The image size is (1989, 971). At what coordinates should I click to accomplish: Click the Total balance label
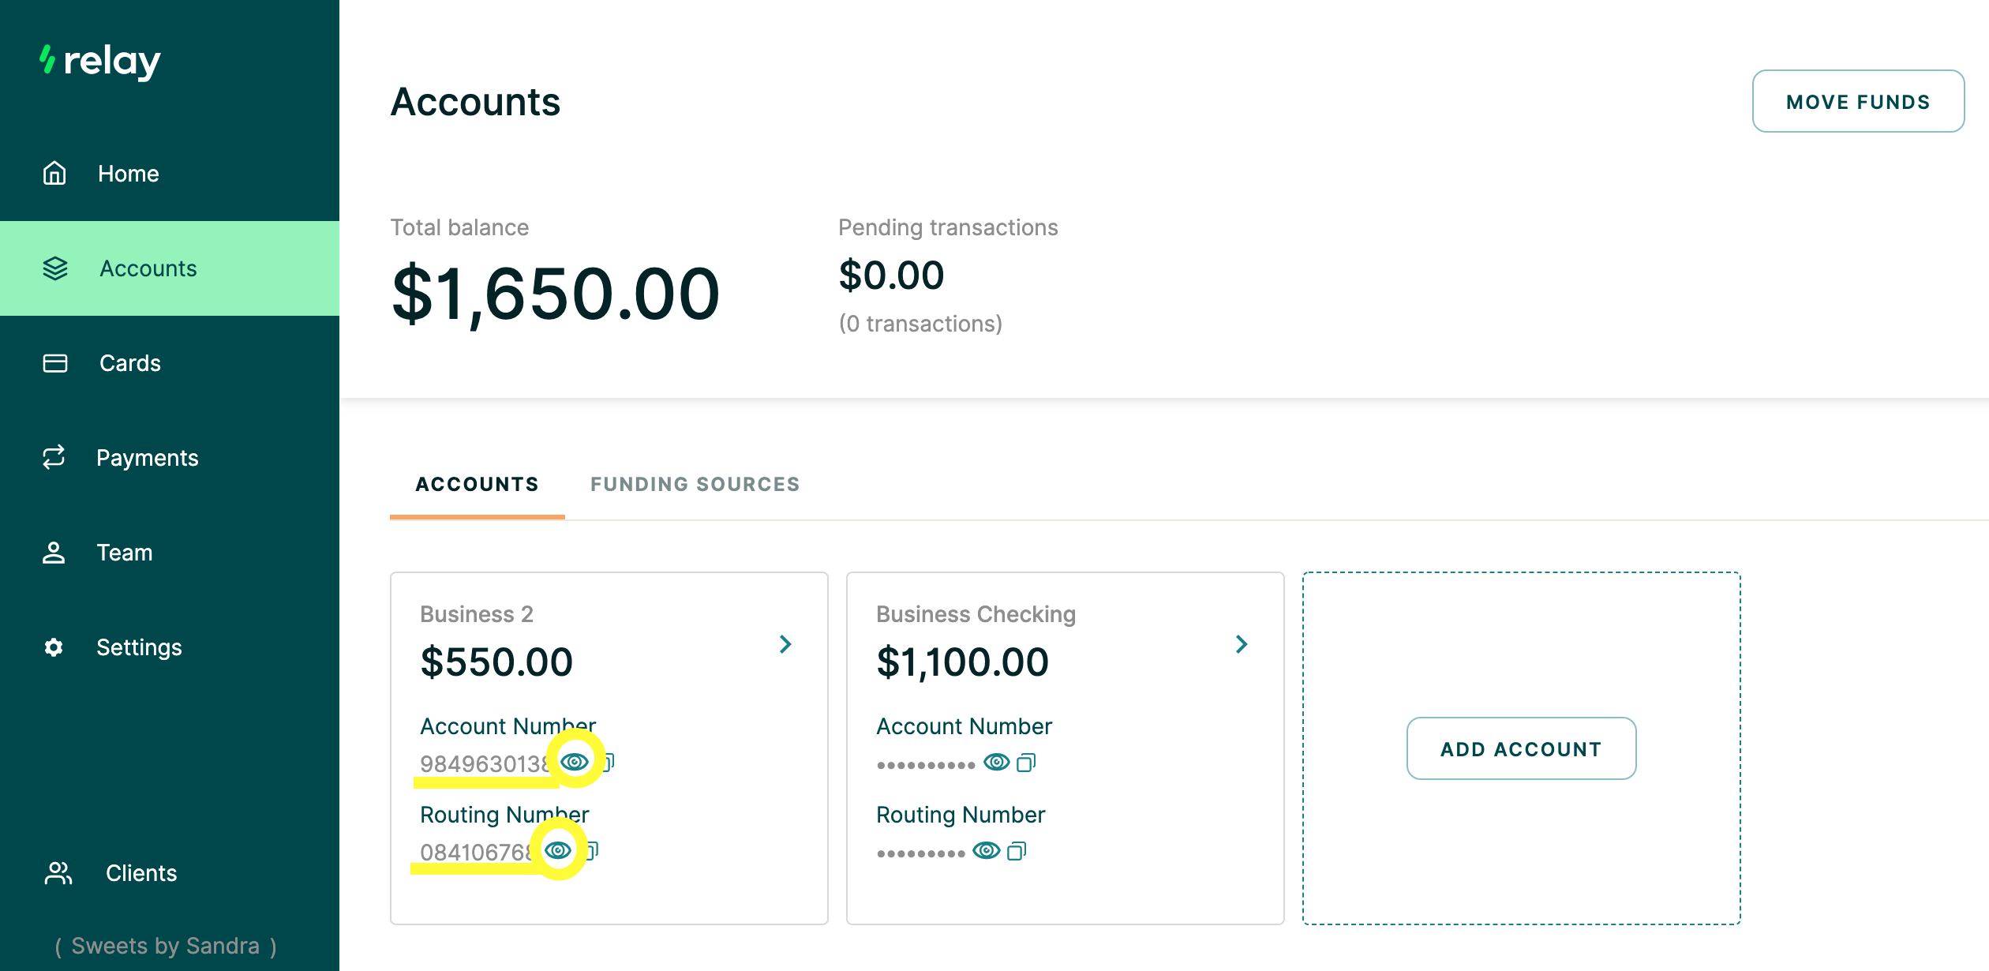(x=459, y=227)
